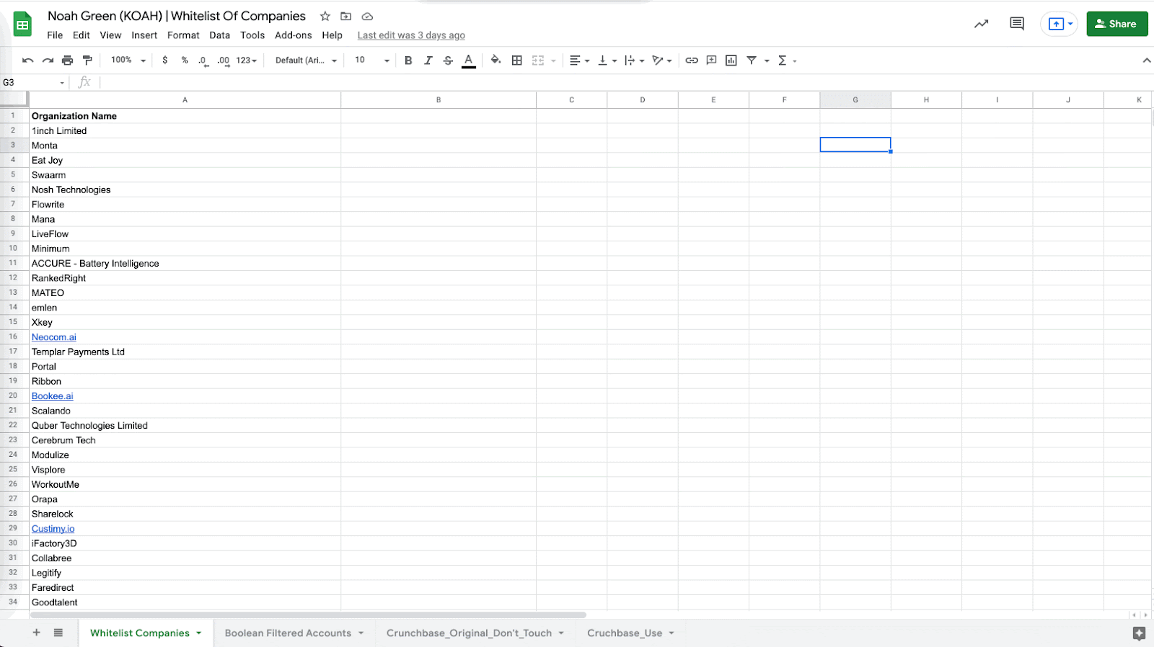Open more number formats dropdown
1154x647 pixels.
coord(247,61)
